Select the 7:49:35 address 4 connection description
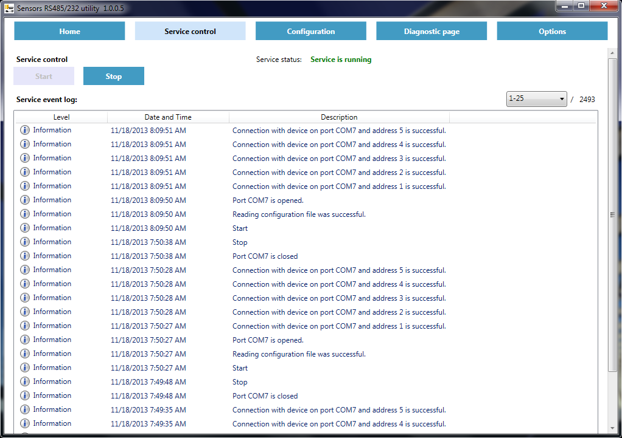Viewport: 622px width, 438px height. (x=339, y=424)
